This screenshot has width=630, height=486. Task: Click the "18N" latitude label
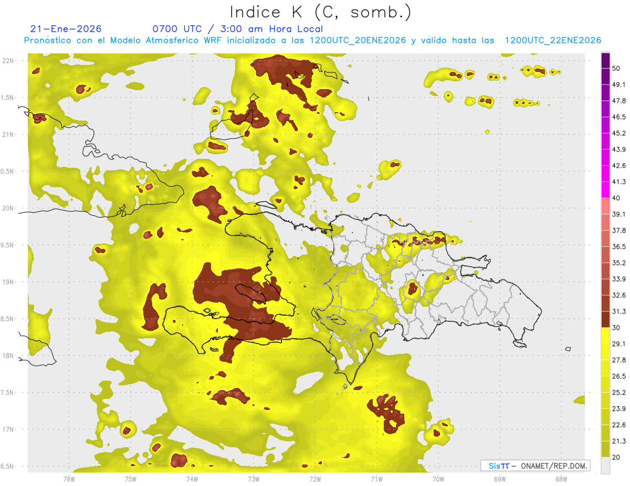8,356
